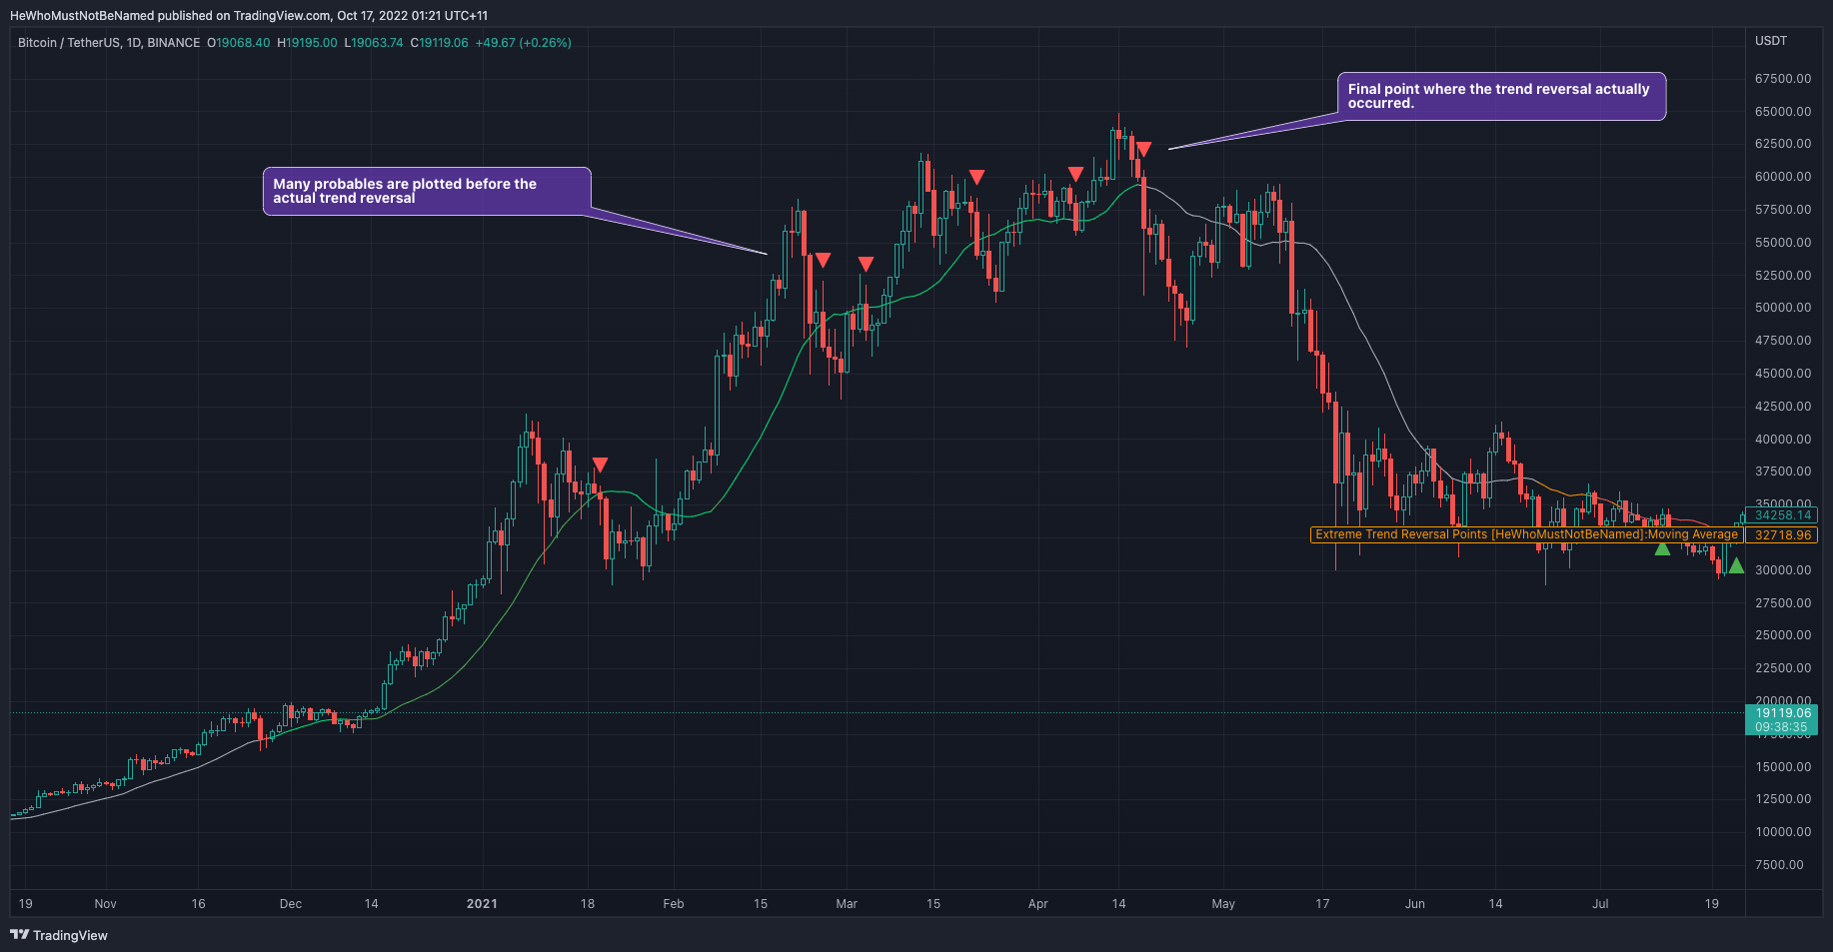This screenshot has width=1833, height=952.
Task: Click the 18 date label after 2021
Action: 588,904
